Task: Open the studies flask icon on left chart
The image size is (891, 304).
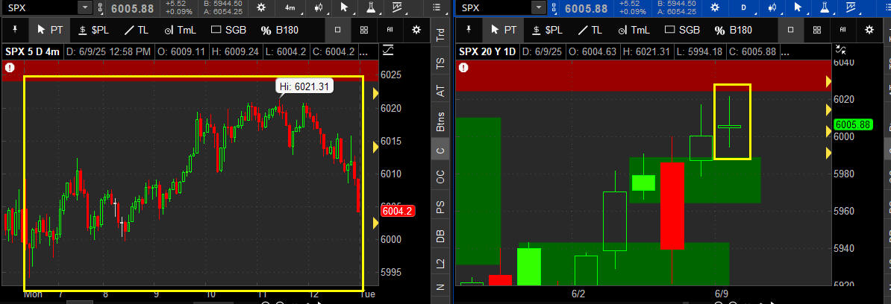Action: [x=372, y=7]
